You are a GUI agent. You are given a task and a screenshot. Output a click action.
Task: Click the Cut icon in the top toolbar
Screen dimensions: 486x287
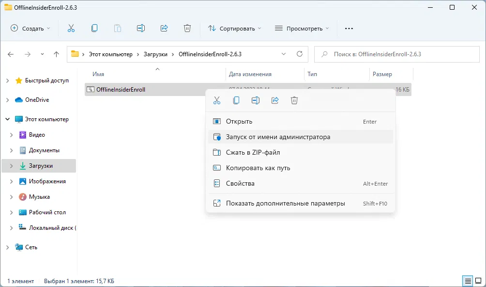71,28
